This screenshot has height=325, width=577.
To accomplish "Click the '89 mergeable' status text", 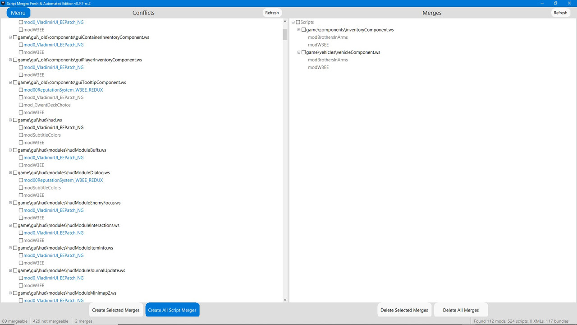I will (x=14, y=321).
